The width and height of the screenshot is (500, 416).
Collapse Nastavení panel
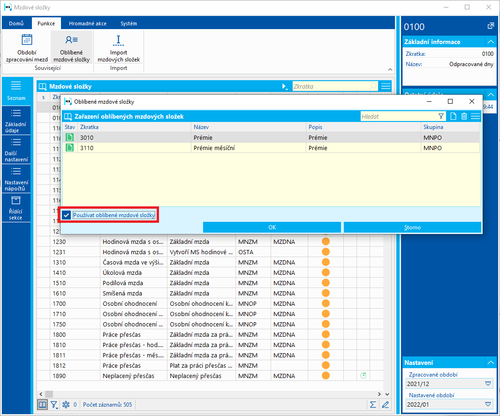point(491,363)
